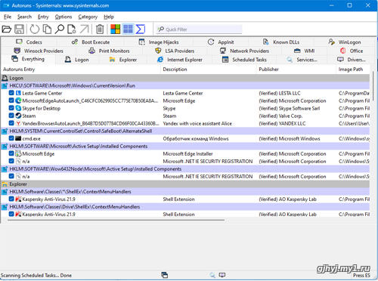The image size is (378, 281).
Task: Switch to the WinLogon tab
Action: click(345, 42)
